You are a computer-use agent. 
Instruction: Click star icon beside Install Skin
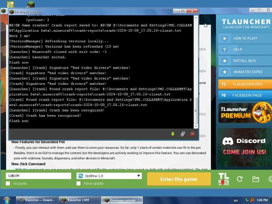pos(225,61)
